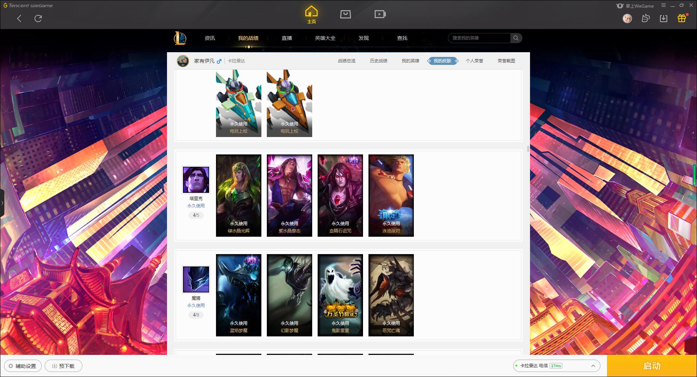Open 我的战绩 navigation tab

click(x=248, y=38)
